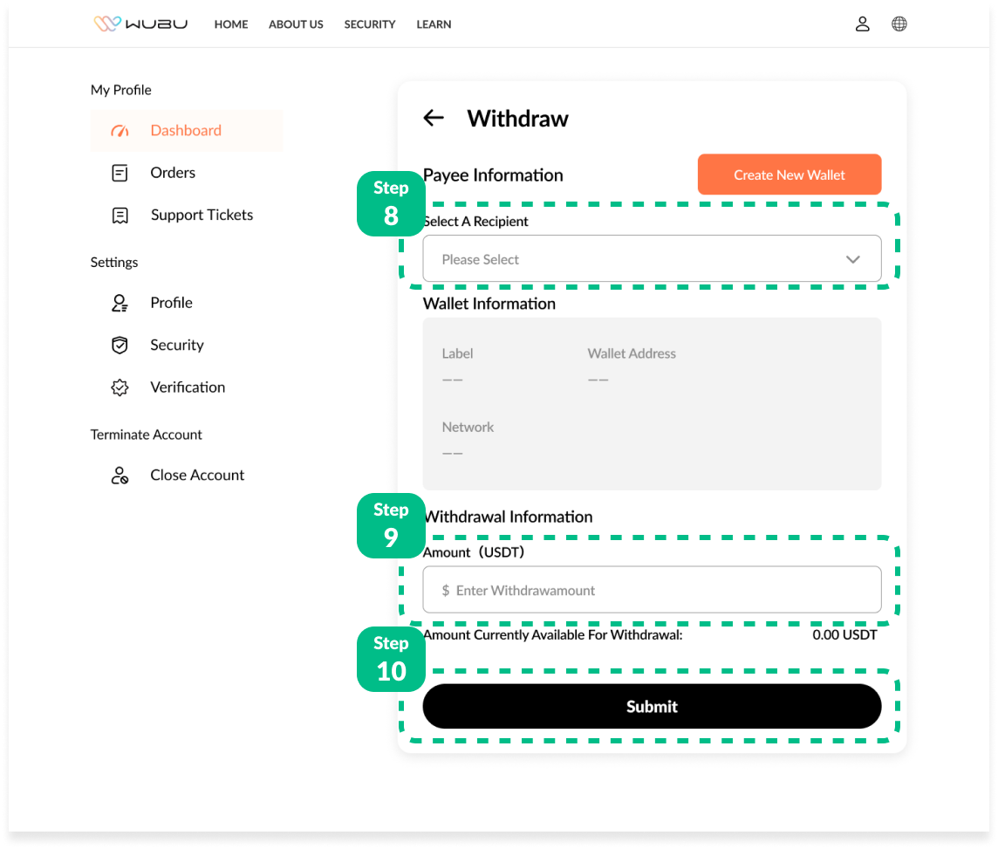Screen dimensions: 998x849
Task: Click the Orders sidebar icon
Action: click(120, 173)
